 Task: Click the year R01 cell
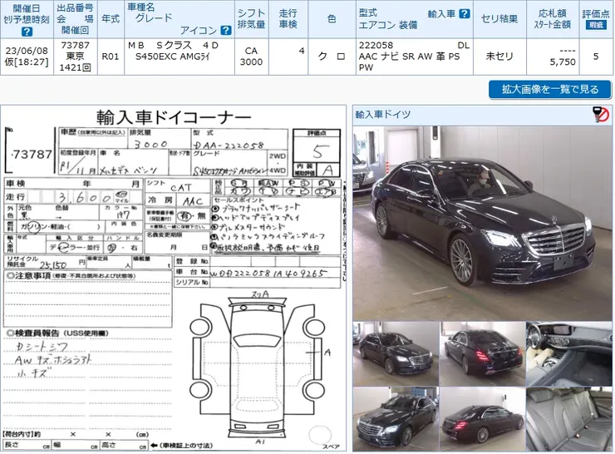(x=111, y=57)
